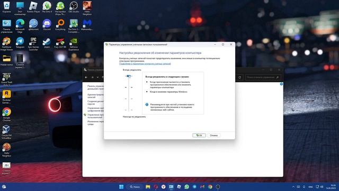
Task: Set UAC slider to the lowest tick mark
Action: [129, 110]
